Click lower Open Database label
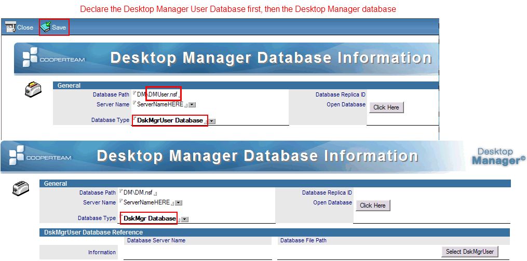Image resolution: width=527 pixels, height=261 pixels. (x=332, y=202)
